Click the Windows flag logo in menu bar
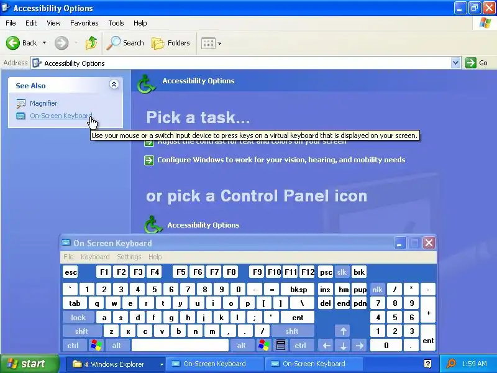 click(x=485, y=23)
